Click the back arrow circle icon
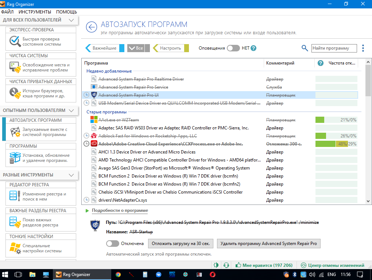The width and height of the screenshot is (372, 280). tap(91, 27)
